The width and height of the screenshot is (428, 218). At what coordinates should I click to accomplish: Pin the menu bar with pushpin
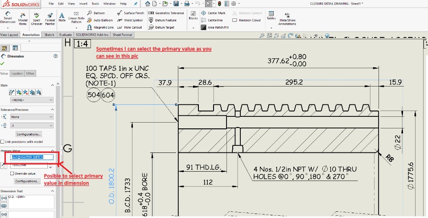coord(136,4)
